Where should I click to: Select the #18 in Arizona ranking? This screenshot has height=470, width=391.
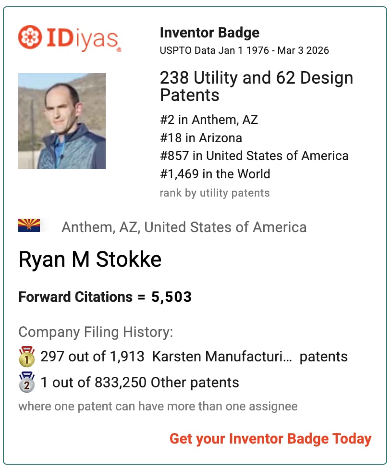pyautogui.click(x=201, y=138)
